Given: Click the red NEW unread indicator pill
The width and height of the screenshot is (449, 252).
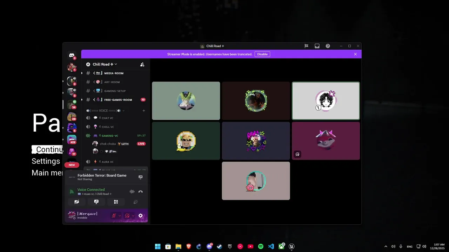Looking at the screenshot, I should tap(72, 165).
